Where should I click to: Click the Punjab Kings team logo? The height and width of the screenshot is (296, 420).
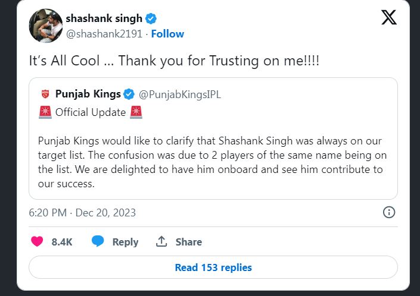[x=44, y=94]
